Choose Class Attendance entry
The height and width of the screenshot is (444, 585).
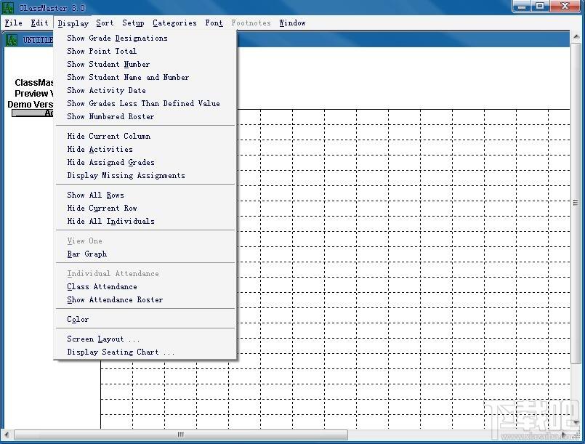145,286
